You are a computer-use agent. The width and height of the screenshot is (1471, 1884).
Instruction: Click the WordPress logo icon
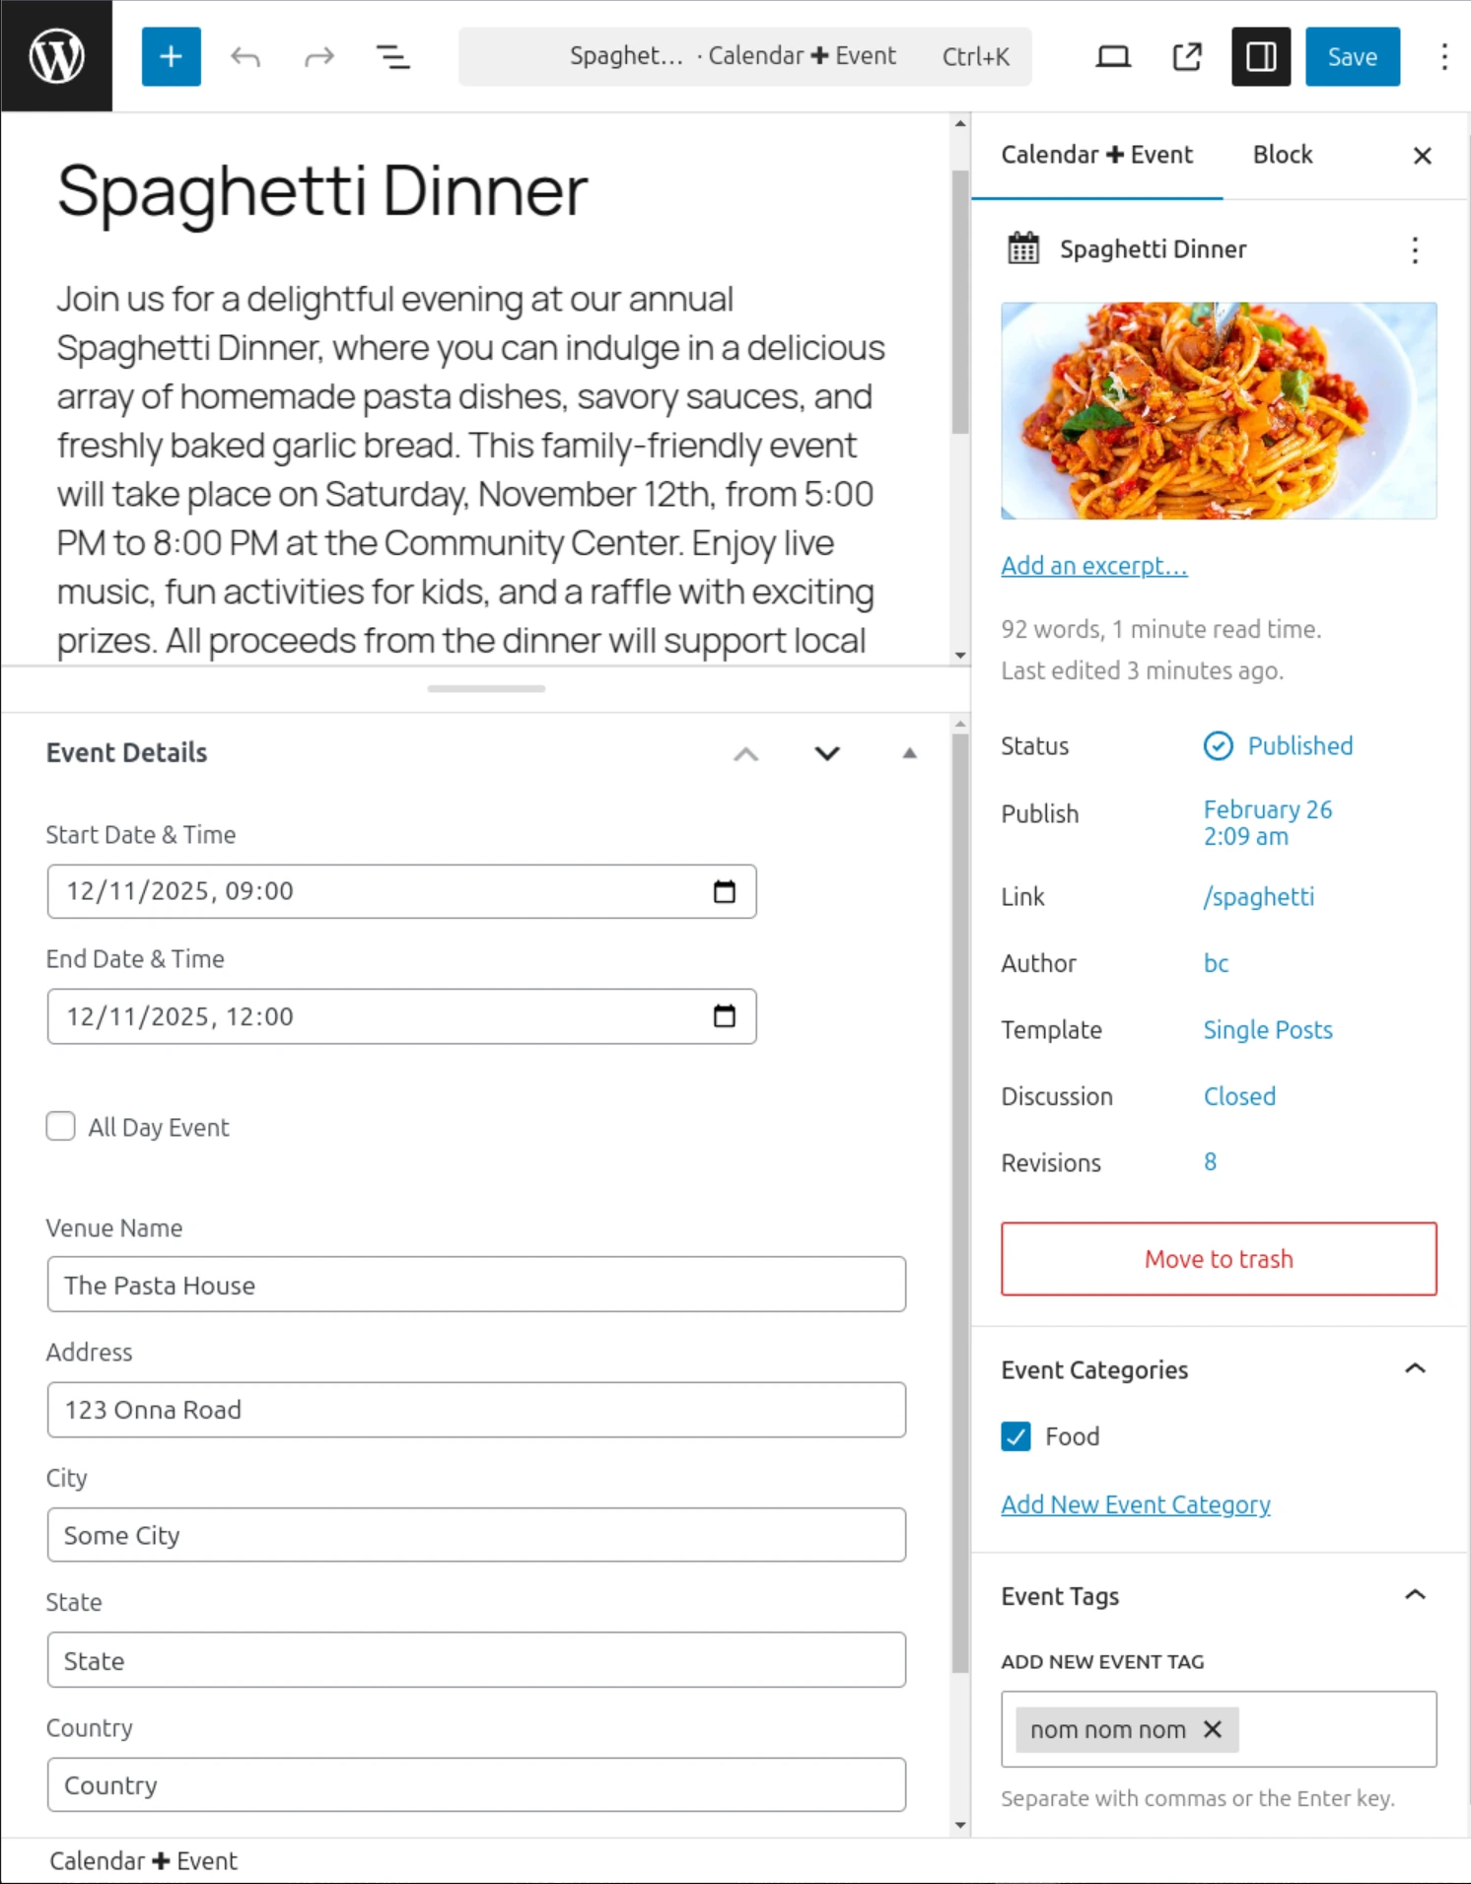pos(56,56)
